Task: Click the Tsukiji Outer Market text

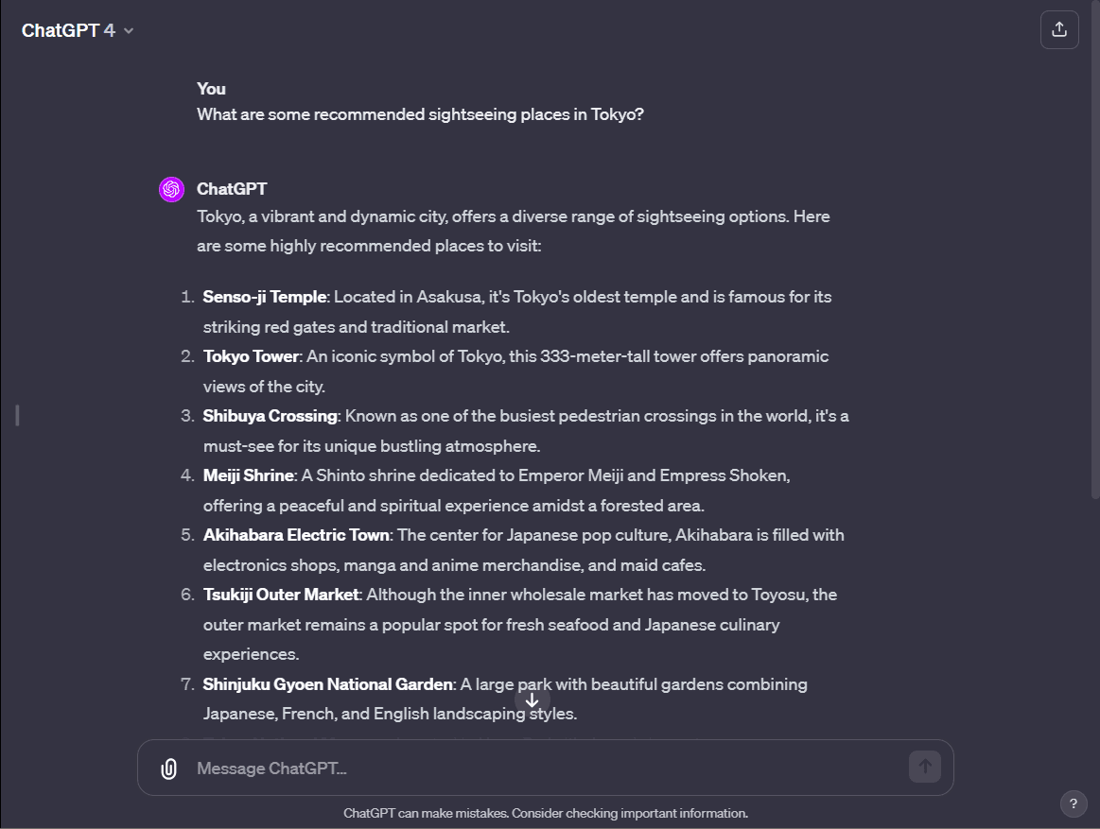Action: click(x=281, y=594)
